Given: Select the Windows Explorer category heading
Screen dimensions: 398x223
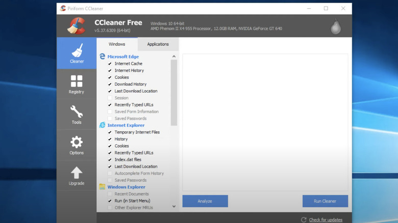Looking at the screenshot, I should tap(127, 187).
